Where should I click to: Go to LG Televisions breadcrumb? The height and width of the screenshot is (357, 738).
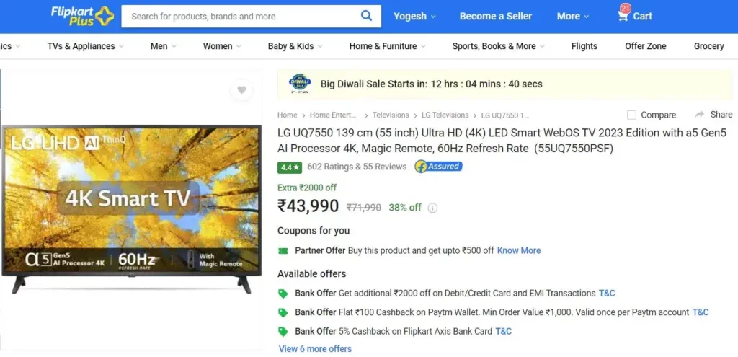pos(445,115)
